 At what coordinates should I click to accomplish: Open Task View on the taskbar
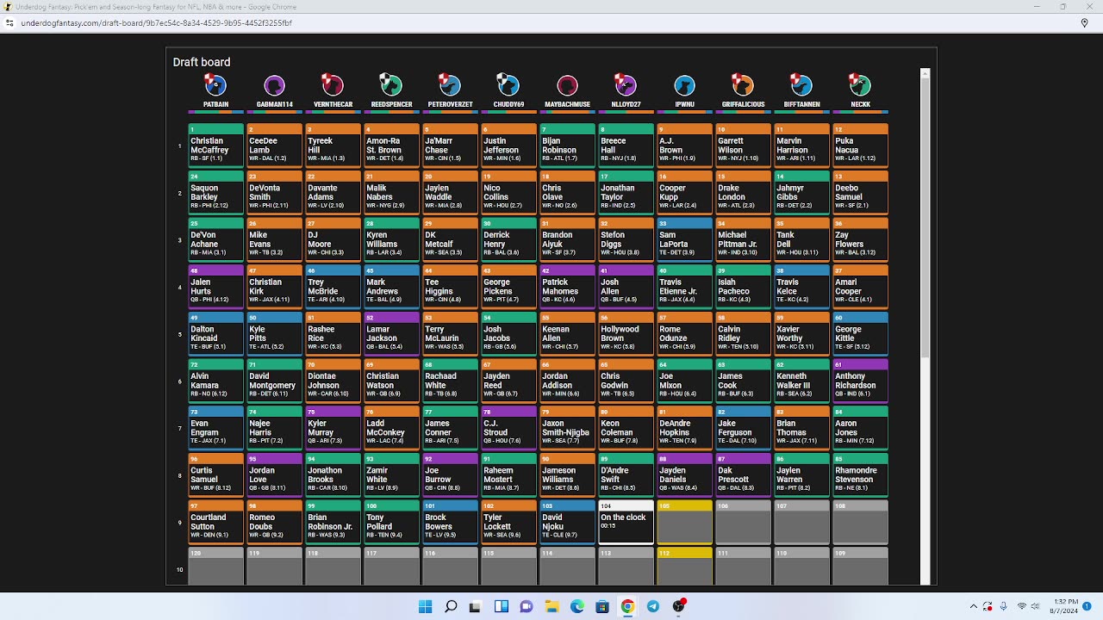coord(475,606)
